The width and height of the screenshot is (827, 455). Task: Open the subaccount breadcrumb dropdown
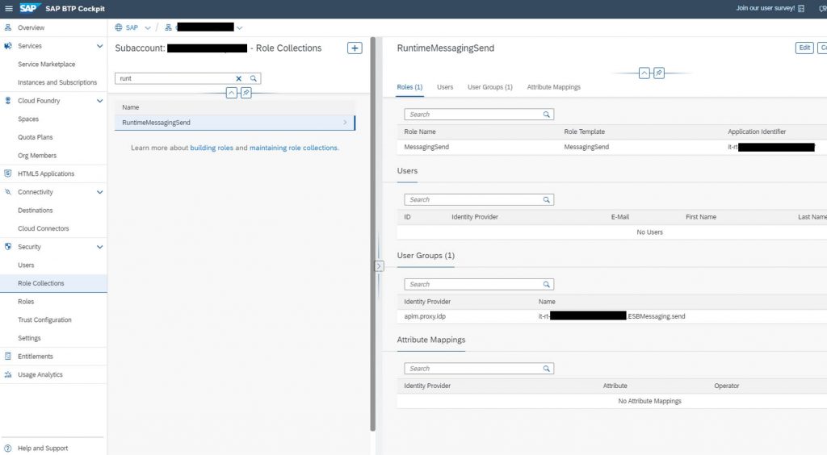(239, 28)
